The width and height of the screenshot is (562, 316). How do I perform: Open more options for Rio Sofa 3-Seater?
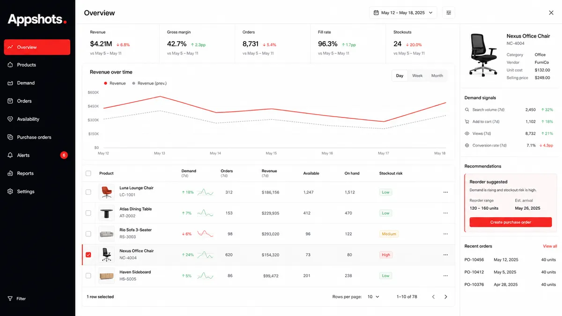click(x=445, y=234)
